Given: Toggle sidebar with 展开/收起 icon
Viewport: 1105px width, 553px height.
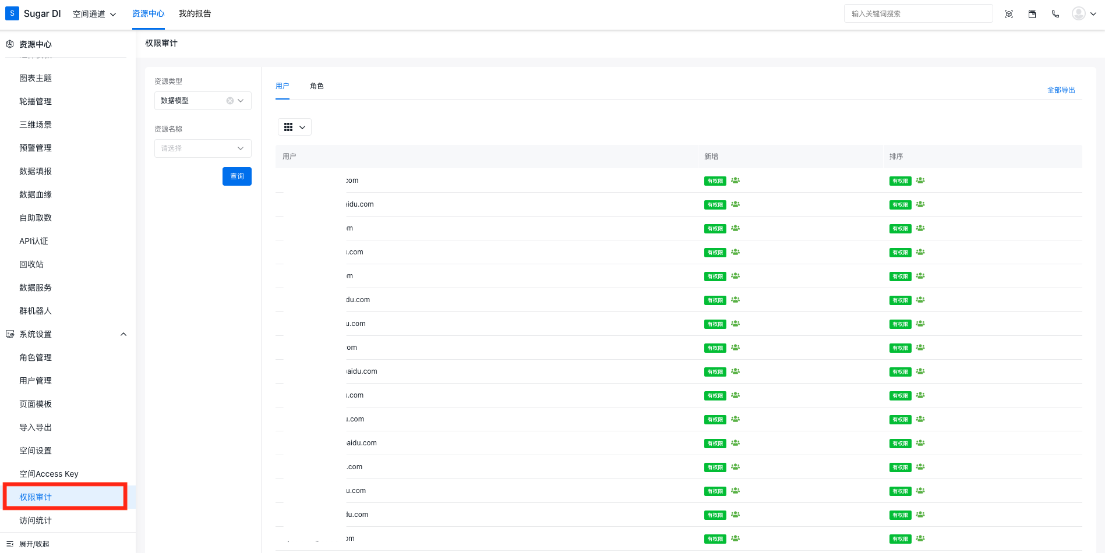Looking at the screenshot, I should click(10, 544).
